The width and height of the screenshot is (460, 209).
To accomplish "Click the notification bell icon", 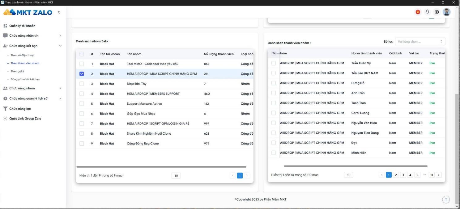I will point(428,12).
